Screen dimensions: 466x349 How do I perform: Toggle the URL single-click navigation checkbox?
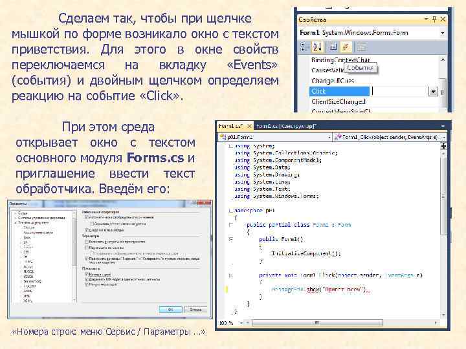tap(87, 279)
